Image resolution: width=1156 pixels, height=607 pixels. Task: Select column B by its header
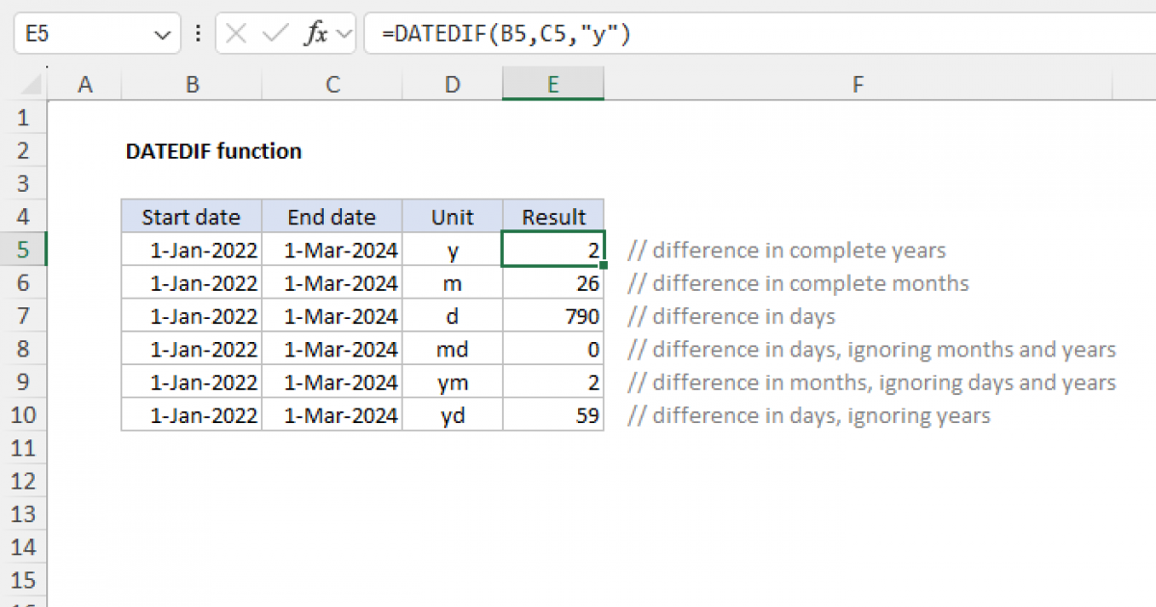click(192, 84)
